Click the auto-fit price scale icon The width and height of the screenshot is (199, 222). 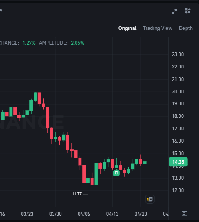tap(184, 214)
